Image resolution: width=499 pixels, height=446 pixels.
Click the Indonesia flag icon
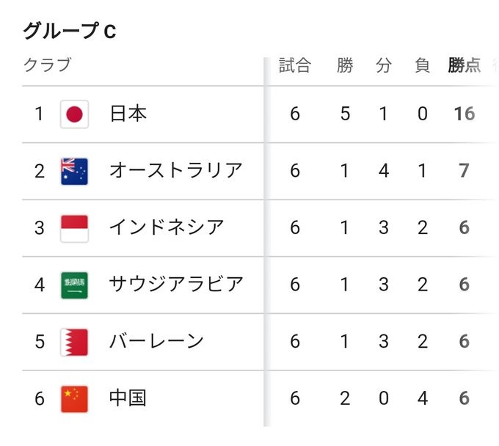(74, 227)
